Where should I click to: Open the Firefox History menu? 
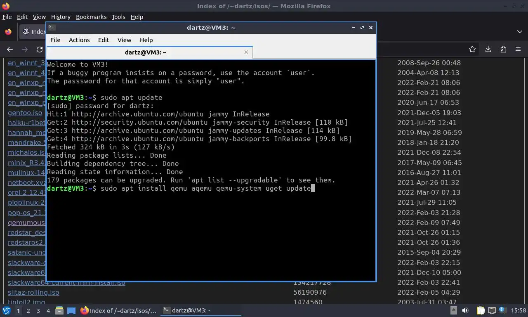coord(61,17)
